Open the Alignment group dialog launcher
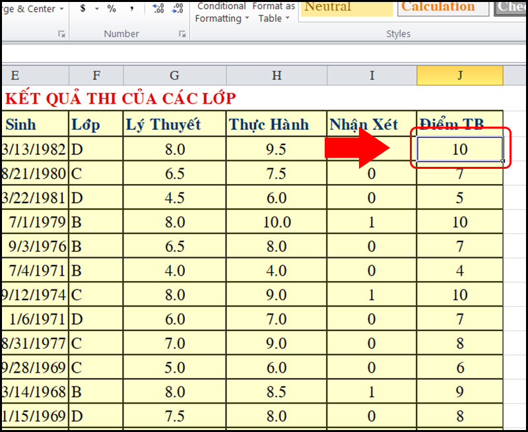This screenshot has width=528, height=432. coord(62,34)
